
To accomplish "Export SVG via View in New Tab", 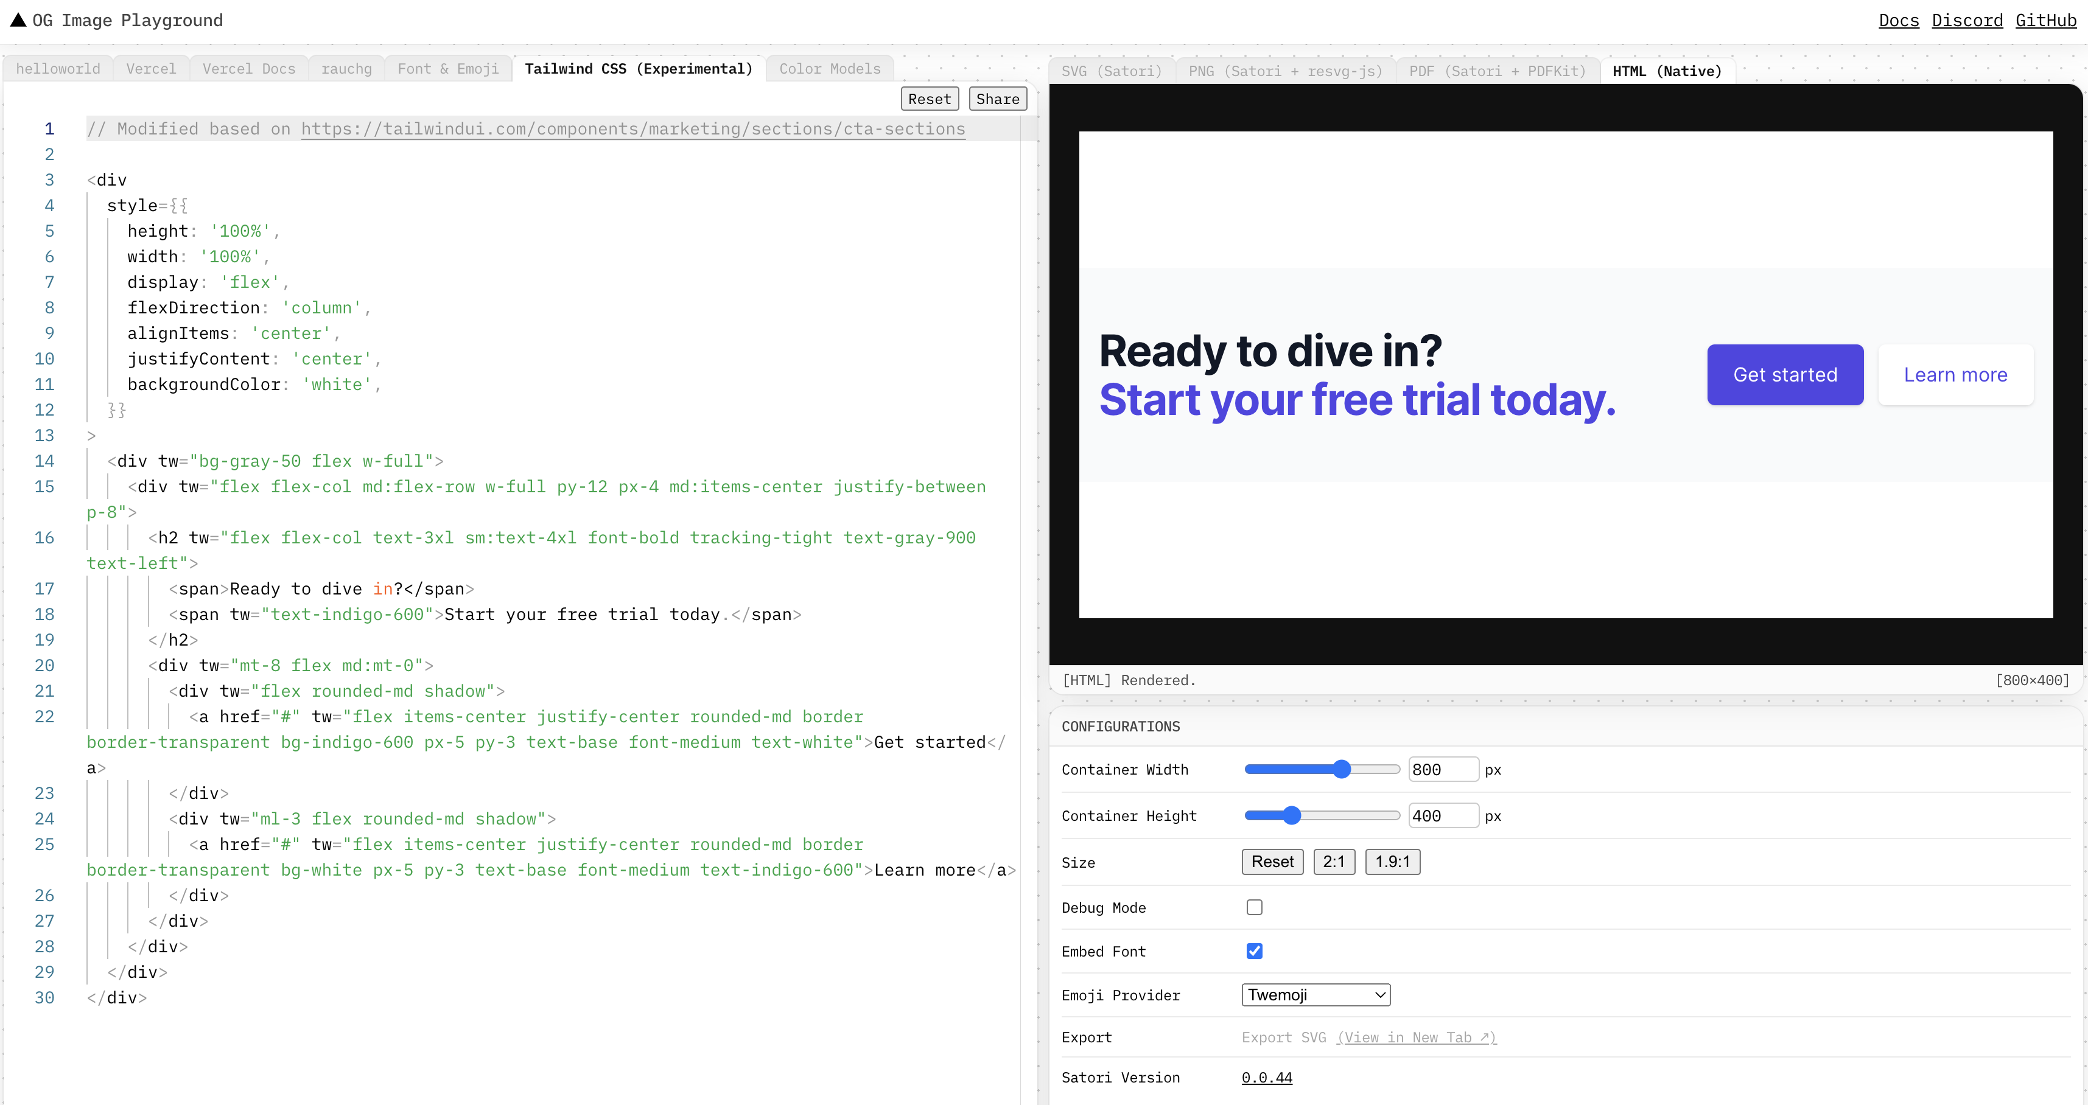I will [1416, 1037].
